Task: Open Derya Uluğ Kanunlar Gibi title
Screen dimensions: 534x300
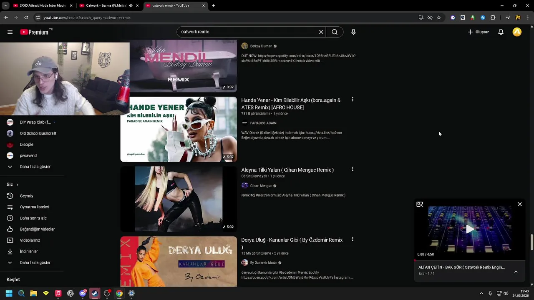Action: click(x=292, y=243)
